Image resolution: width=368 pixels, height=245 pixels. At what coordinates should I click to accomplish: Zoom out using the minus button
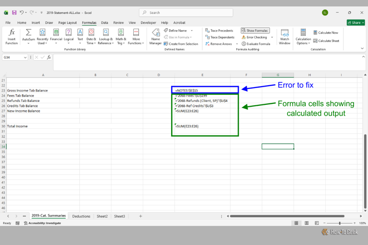(x=324, y=223)
